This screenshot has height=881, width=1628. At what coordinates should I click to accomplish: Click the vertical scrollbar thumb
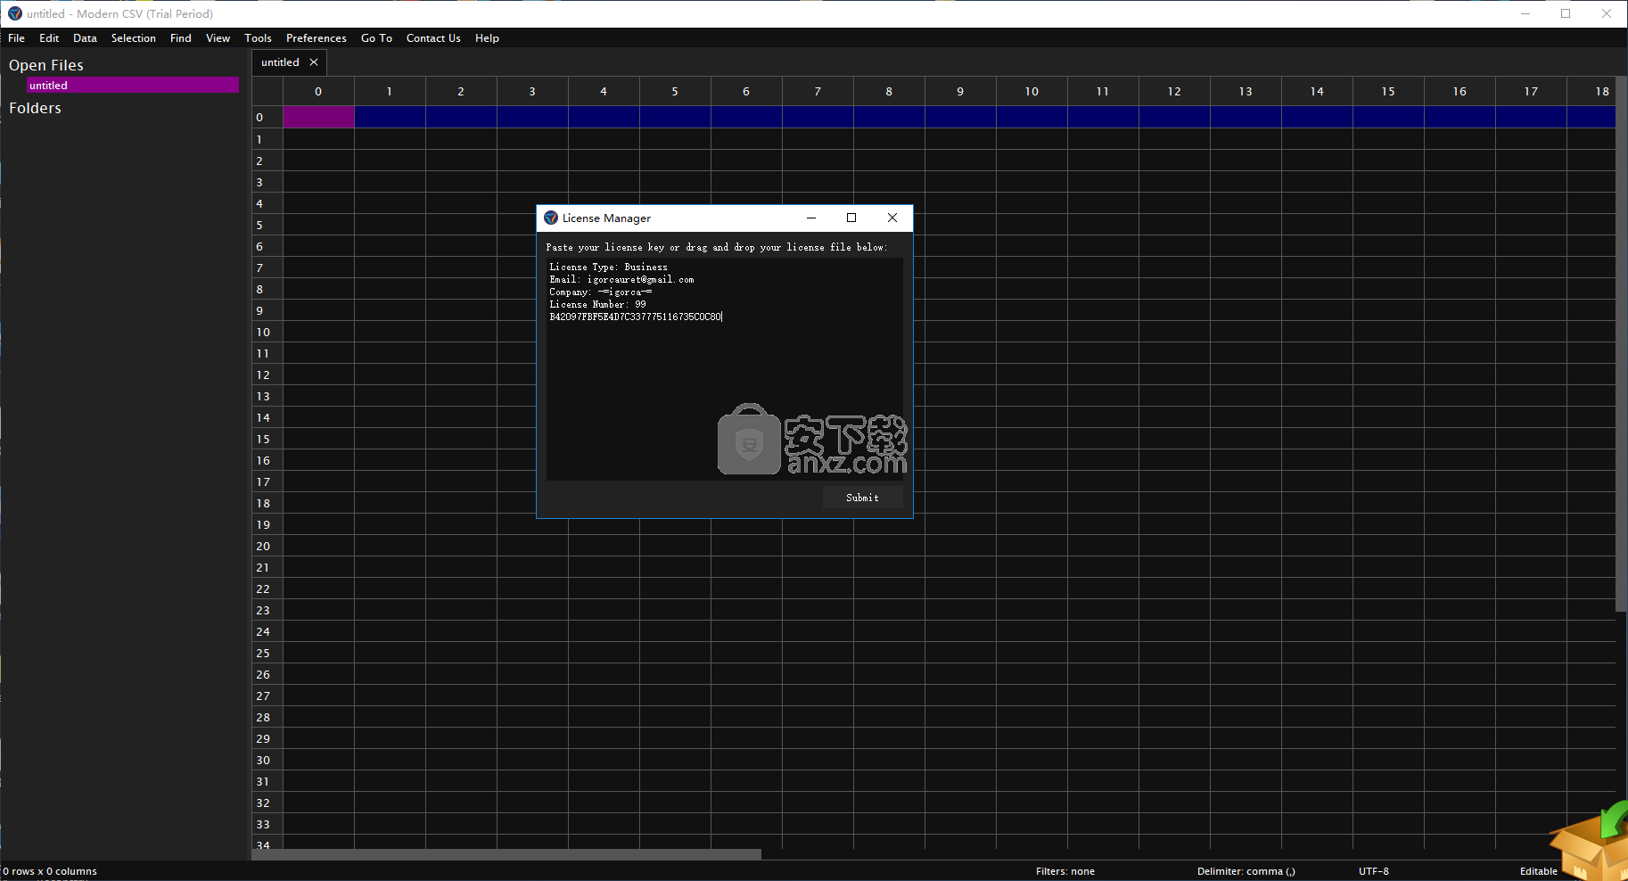[1622, 344]
